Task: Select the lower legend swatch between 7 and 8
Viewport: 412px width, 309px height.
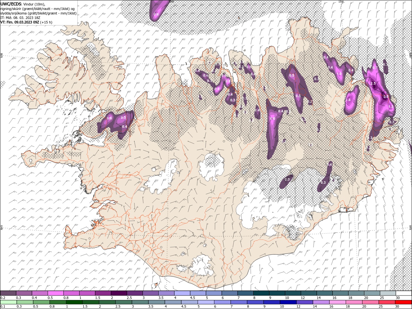Action: 239,302
